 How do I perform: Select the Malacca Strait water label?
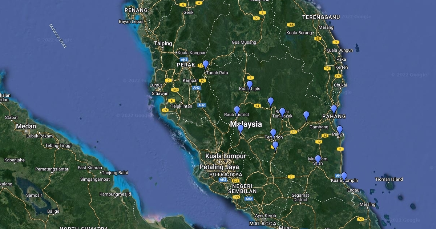(x=58, y=36)
